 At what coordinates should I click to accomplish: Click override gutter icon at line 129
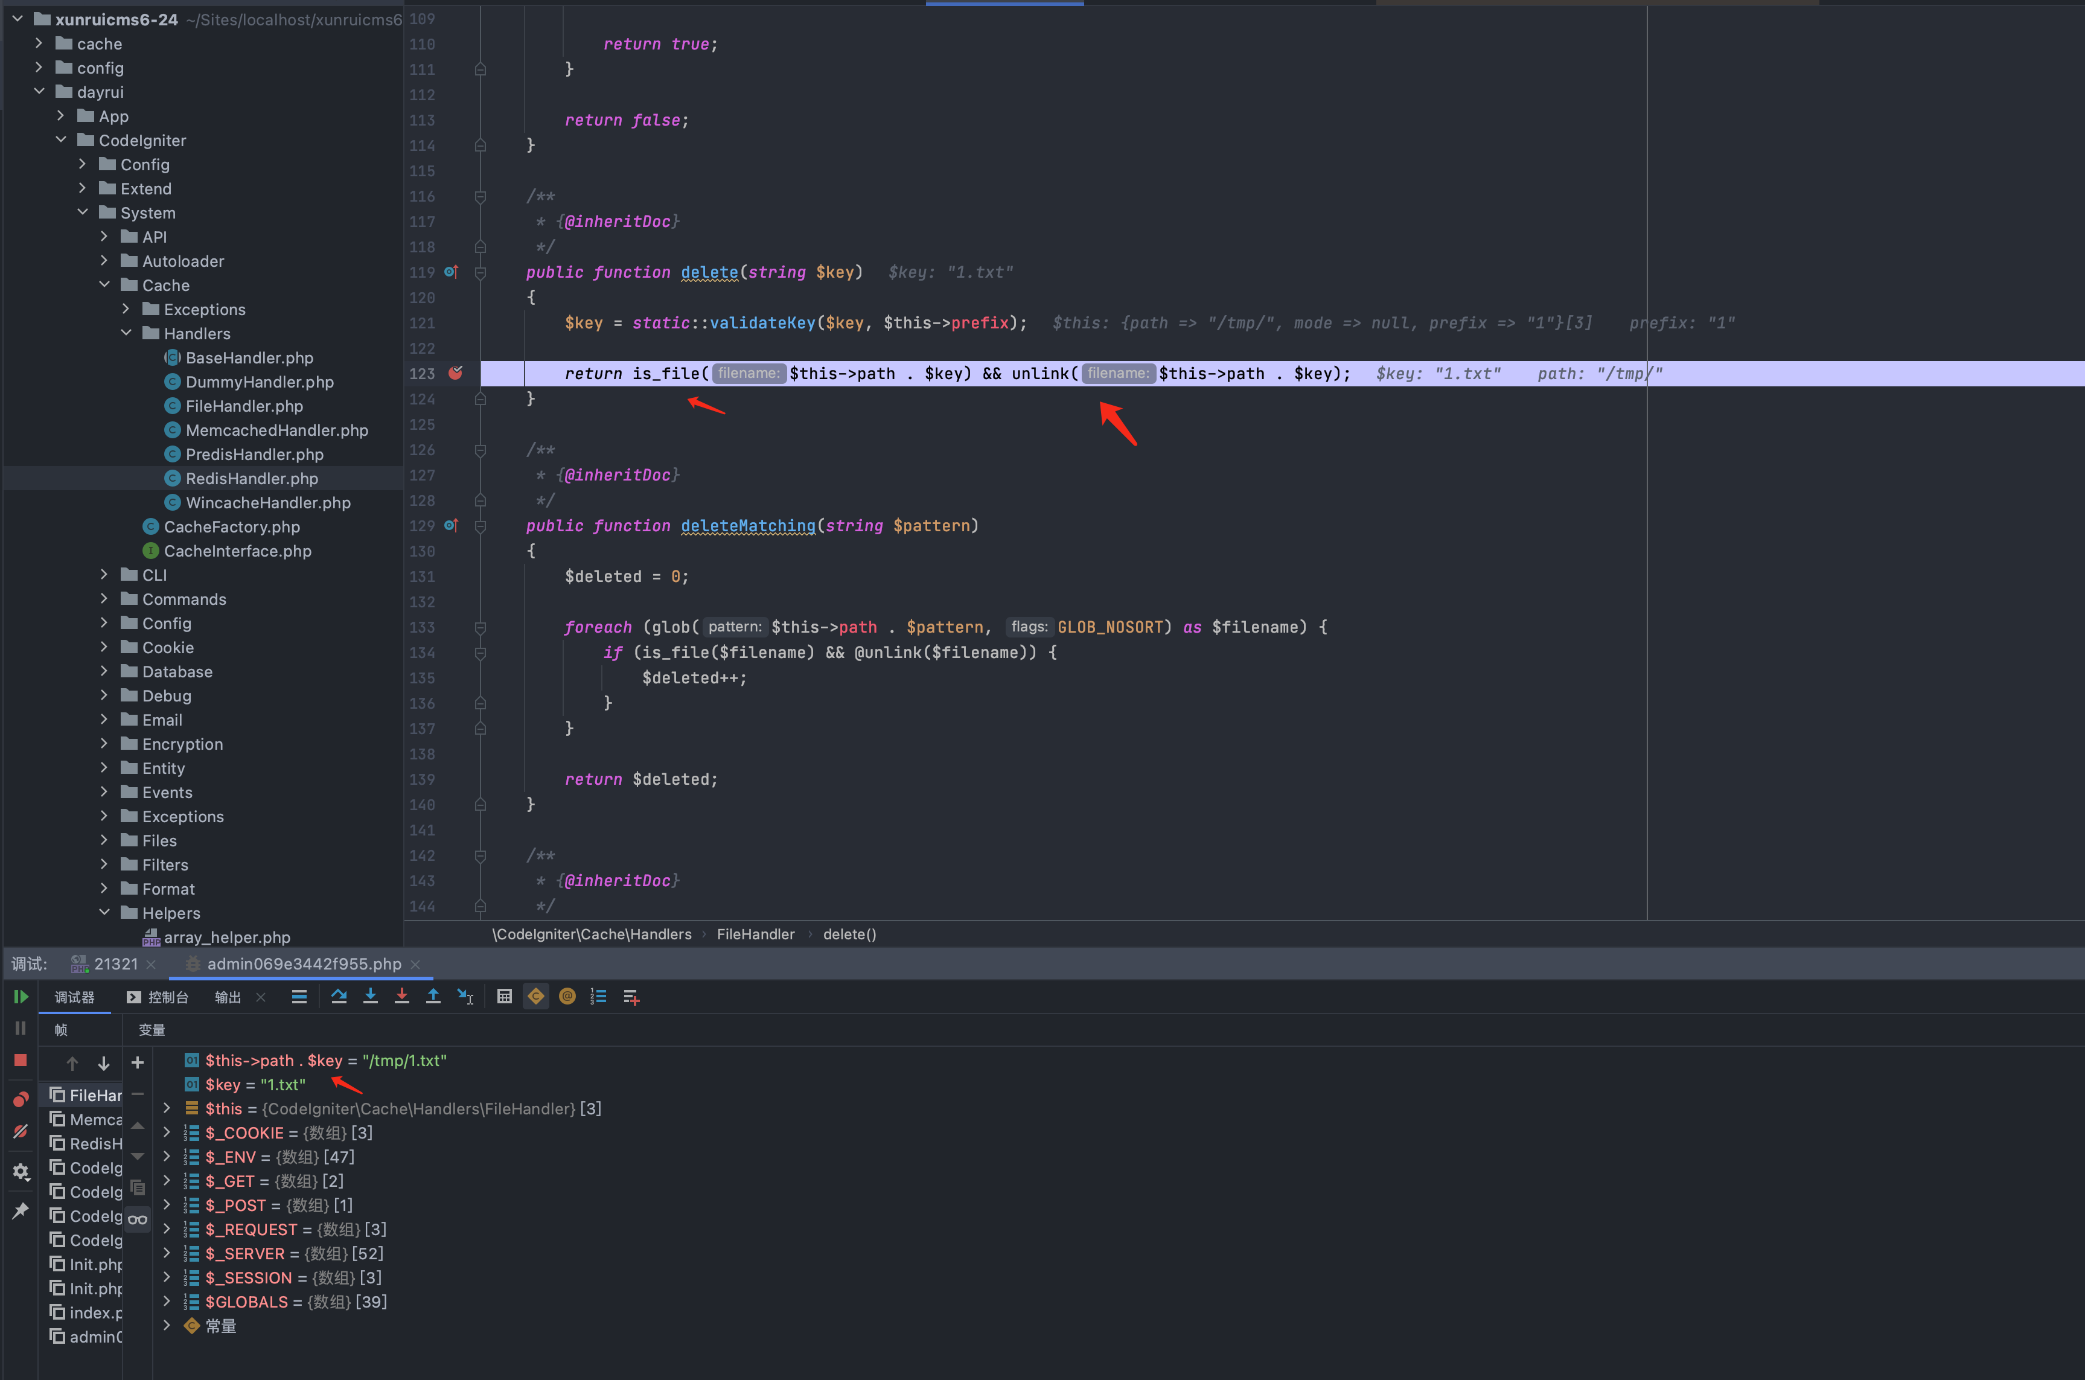pyautogui.click(x=450, y=525)
